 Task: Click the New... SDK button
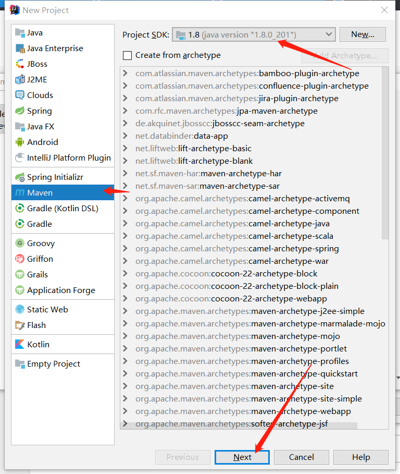pos(362,34)
